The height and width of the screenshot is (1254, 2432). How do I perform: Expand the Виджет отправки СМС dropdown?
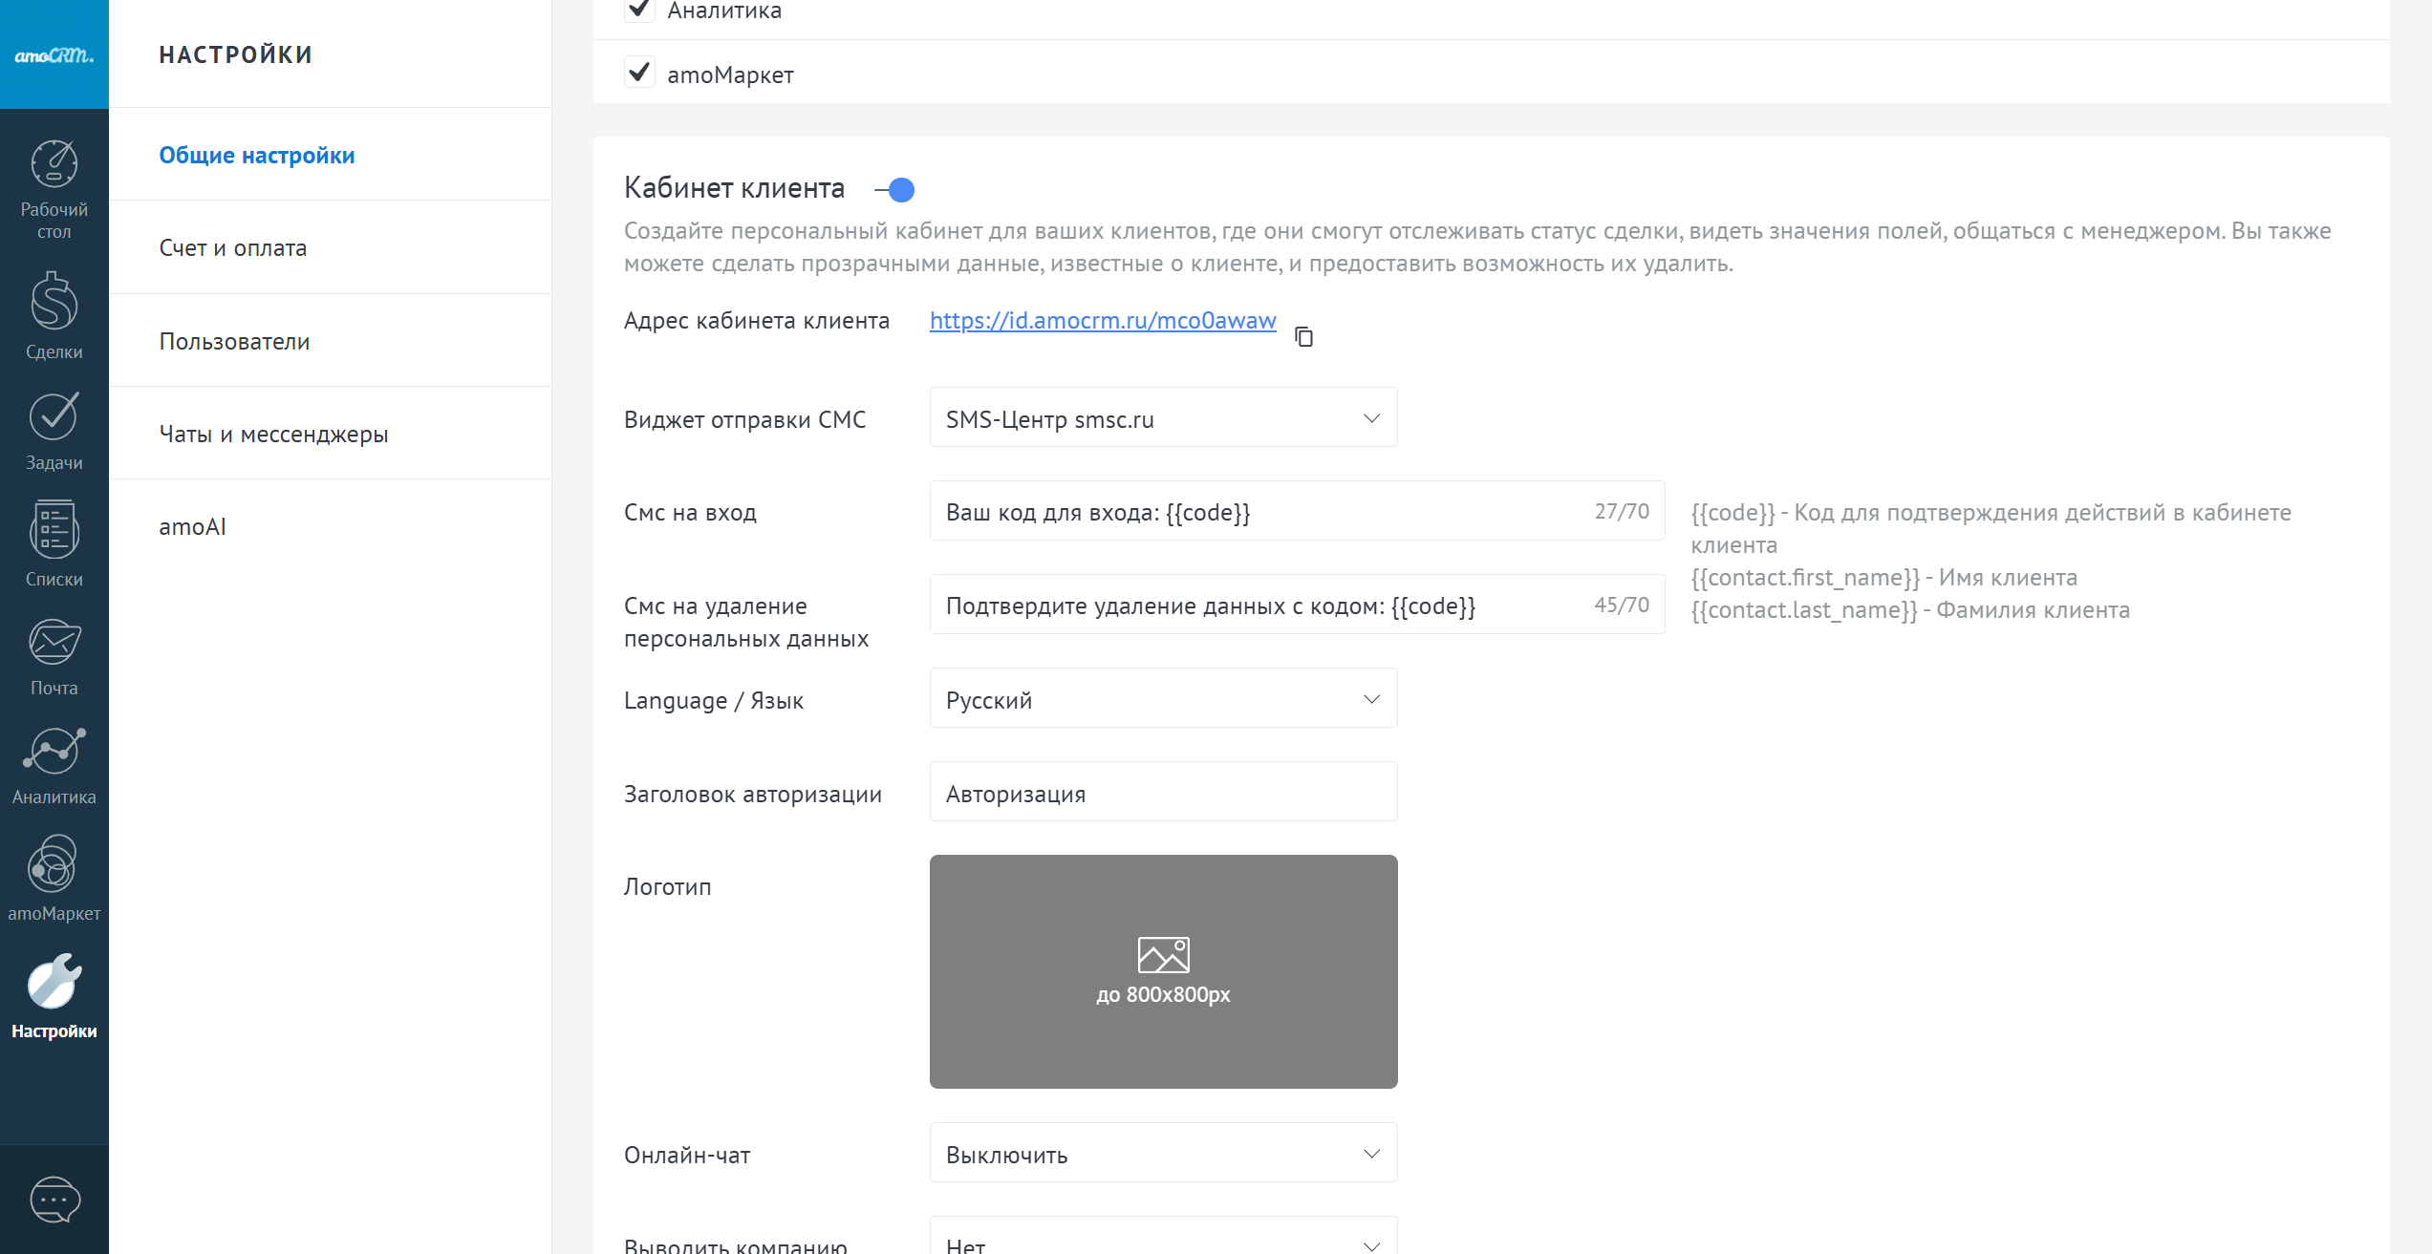pyautogui.click(x=1163, y=417)
